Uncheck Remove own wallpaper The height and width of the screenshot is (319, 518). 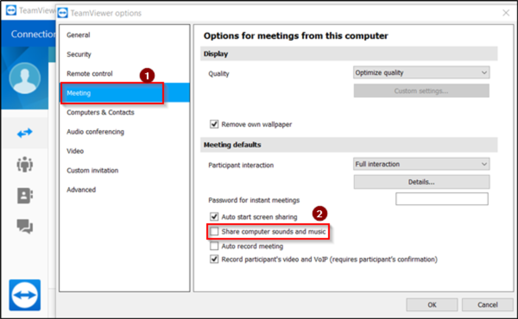pyautogui.click(x=214, y=124)
